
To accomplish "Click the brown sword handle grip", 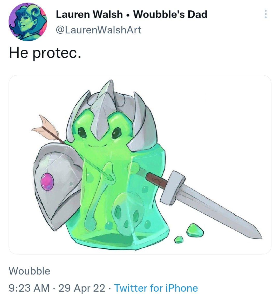I will [156, 180].
